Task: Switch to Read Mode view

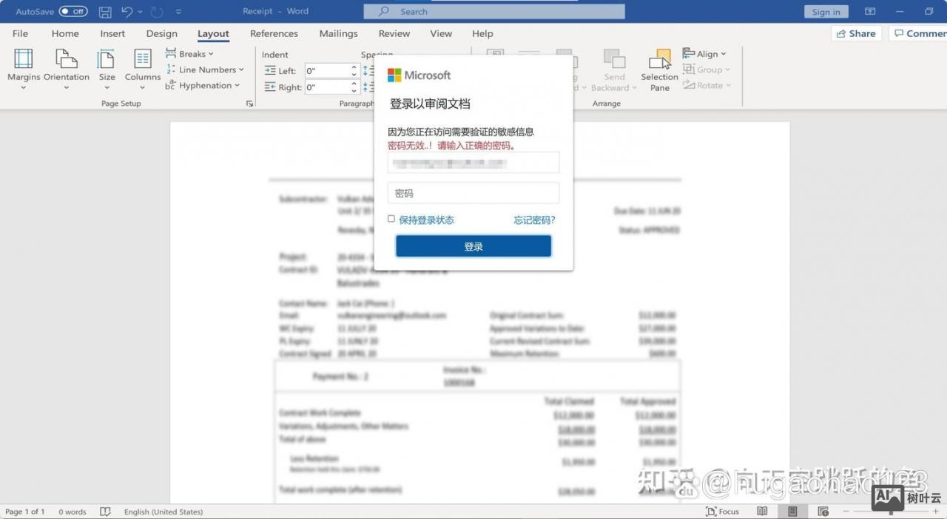Action: click(x=762, y=511)
